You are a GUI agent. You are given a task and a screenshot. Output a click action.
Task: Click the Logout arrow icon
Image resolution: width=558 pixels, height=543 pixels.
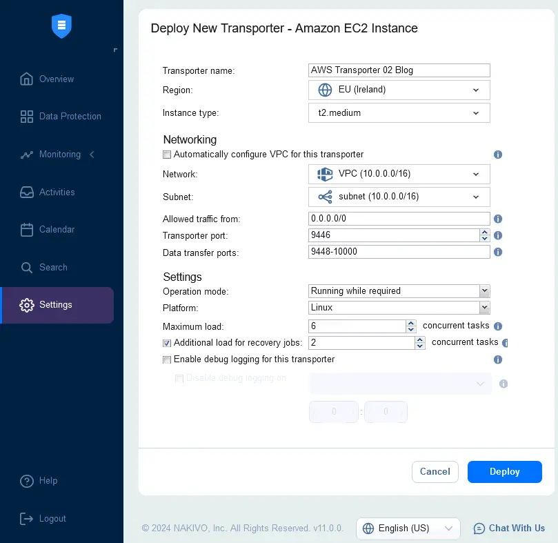(x=26, y=519)
